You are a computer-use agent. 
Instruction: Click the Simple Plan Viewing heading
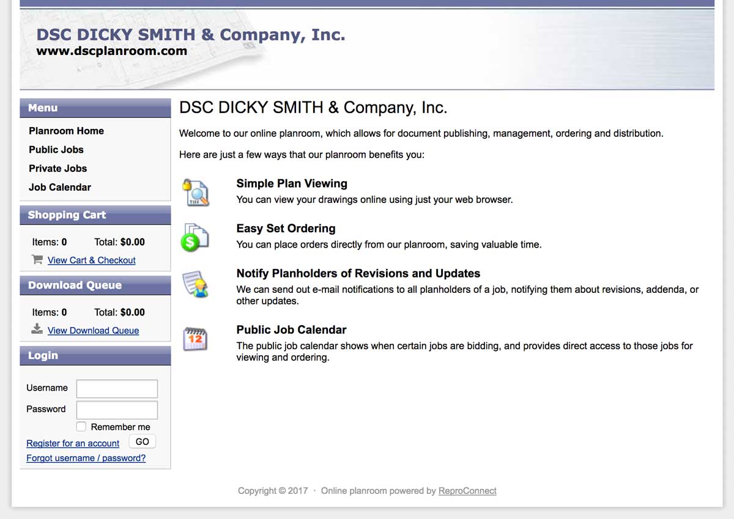coord(292,183)
